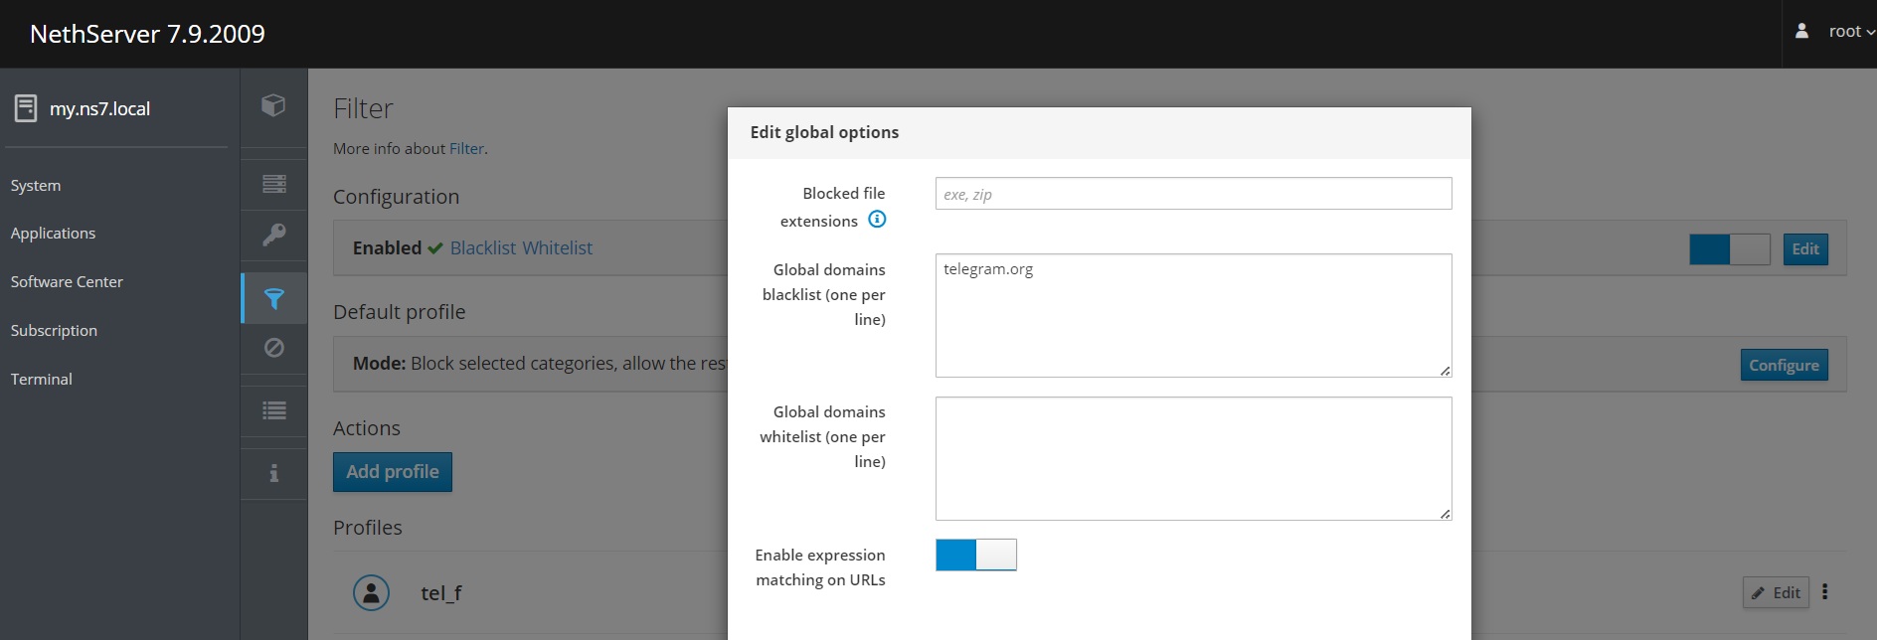The height and width of the screenshot is (640, 1877).
Task: Click the cube icon in the sidebar
Action: tap(273, 105)
